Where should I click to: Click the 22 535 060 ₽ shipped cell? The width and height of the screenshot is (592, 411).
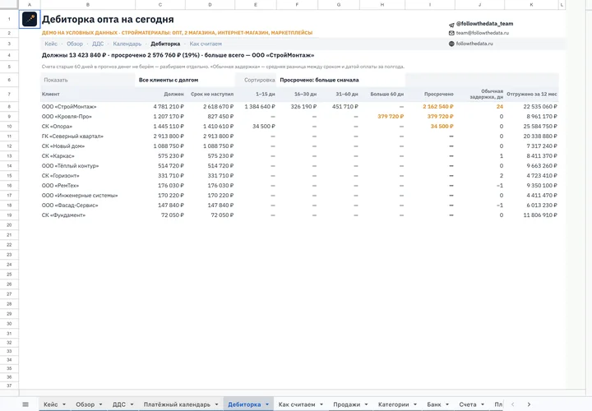click(531, 106)
